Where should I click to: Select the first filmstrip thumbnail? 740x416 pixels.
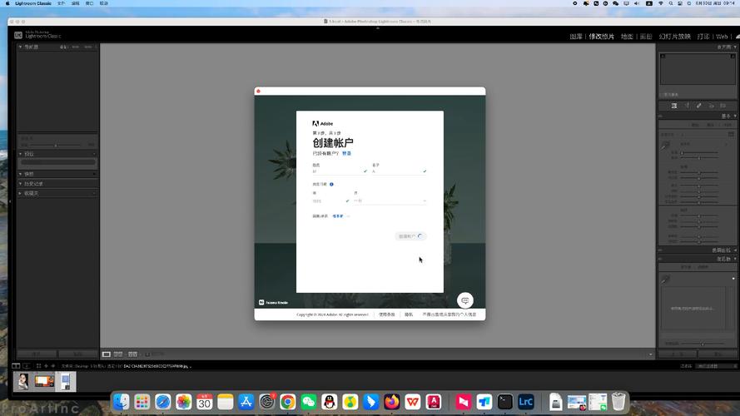point(22,381)
